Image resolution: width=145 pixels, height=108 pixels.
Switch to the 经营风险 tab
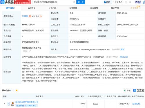52,8
